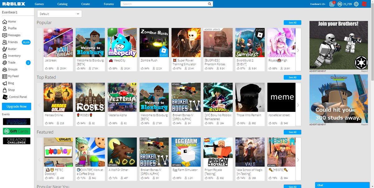Open the Default sort dropdown
374x188 pixels.
click(x=60, y=14)
